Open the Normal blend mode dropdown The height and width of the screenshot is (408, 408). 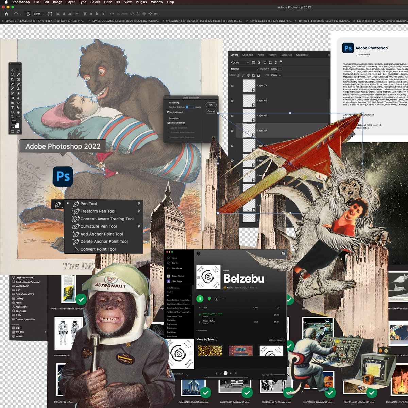(x=244, y=69)
